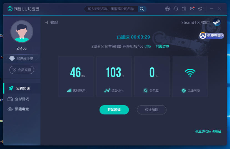Open customer service headset icon

pyautogui.click(x=176, y=9)
